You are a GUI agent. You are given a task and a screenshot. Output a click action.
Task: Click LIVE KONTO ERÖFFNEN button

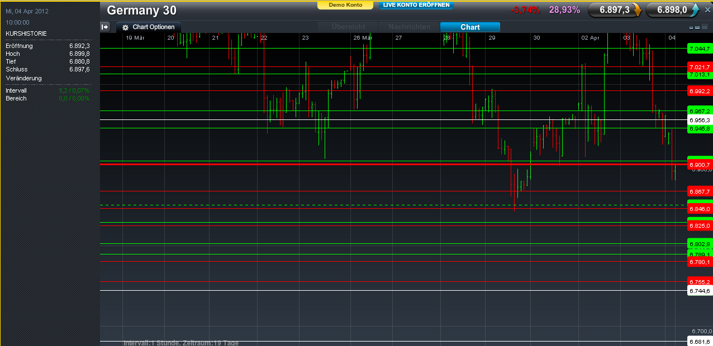[416, 5]
